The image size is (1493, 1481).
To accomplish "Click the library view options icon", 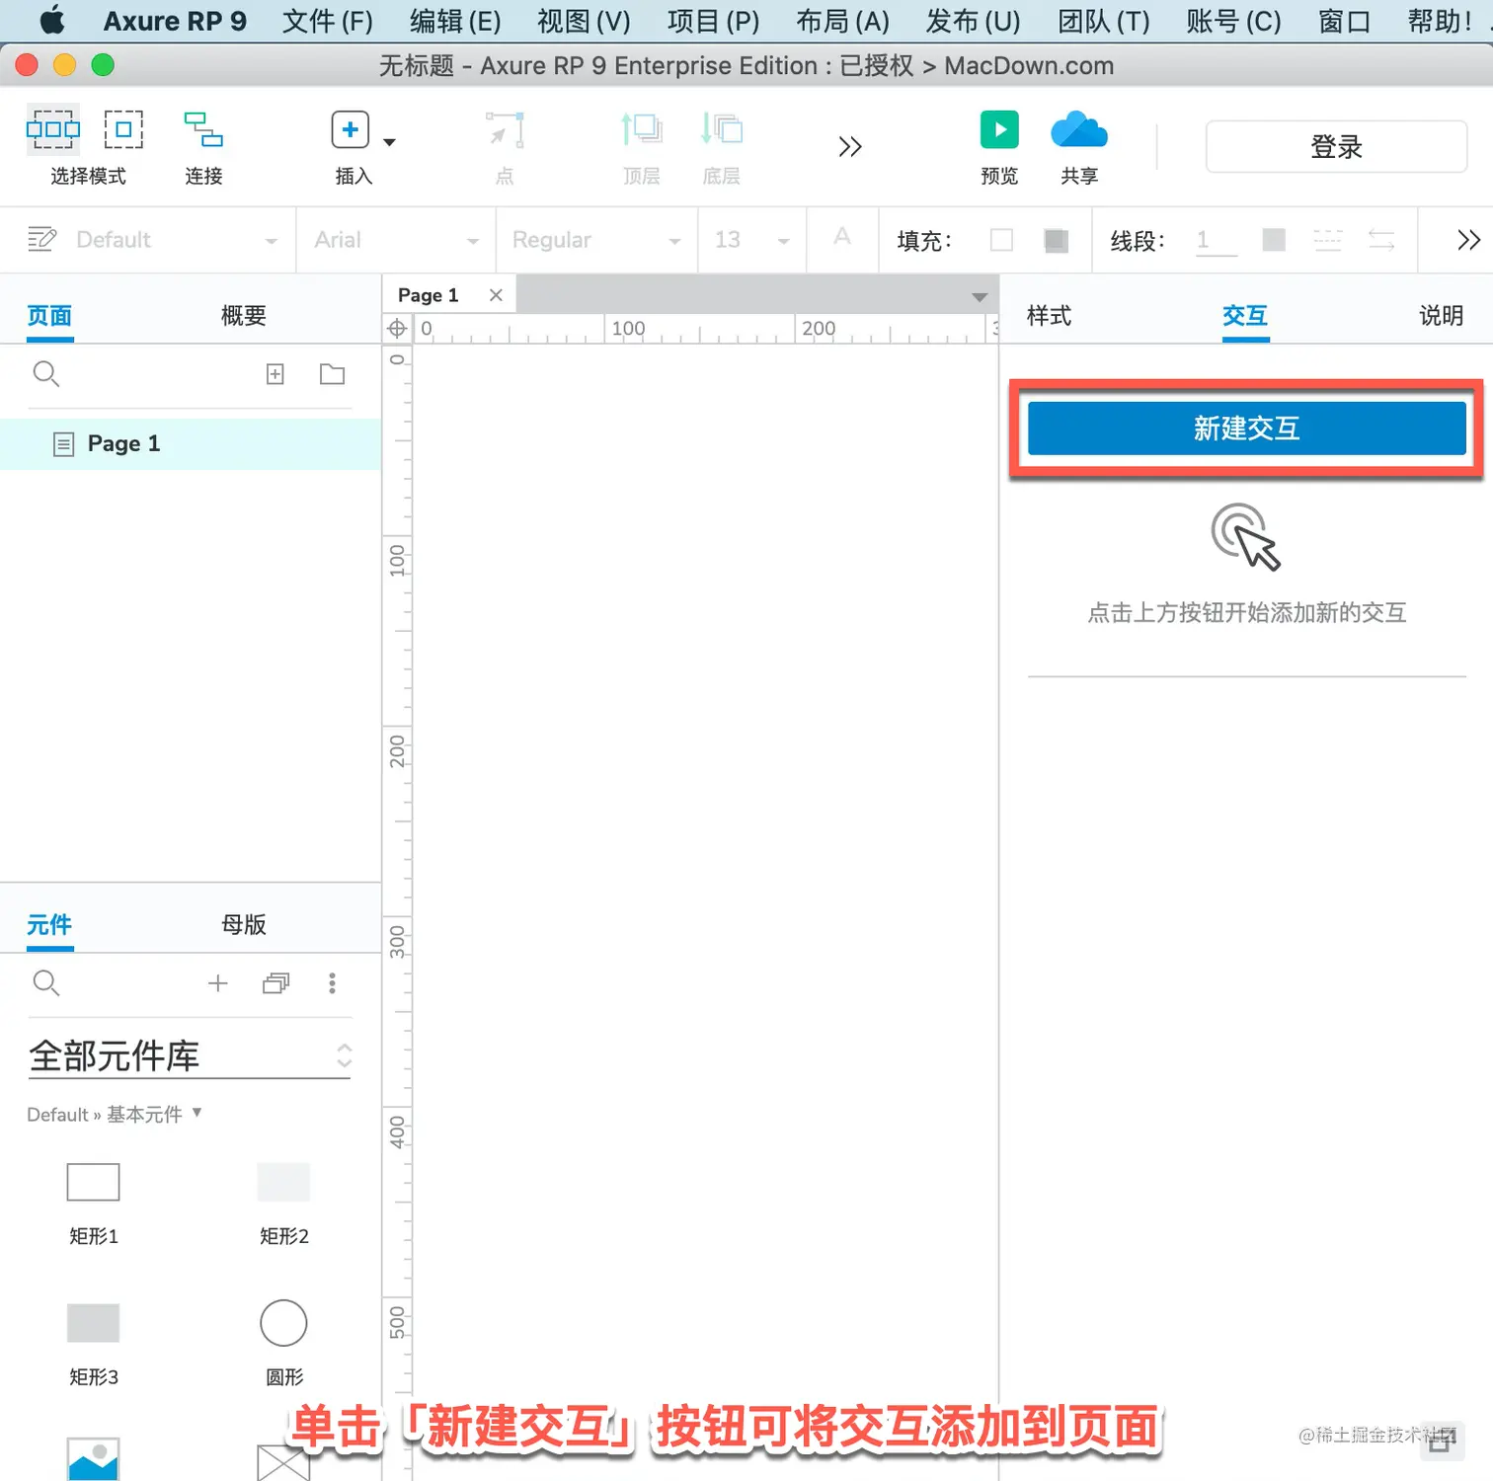I will click(276, 983).
